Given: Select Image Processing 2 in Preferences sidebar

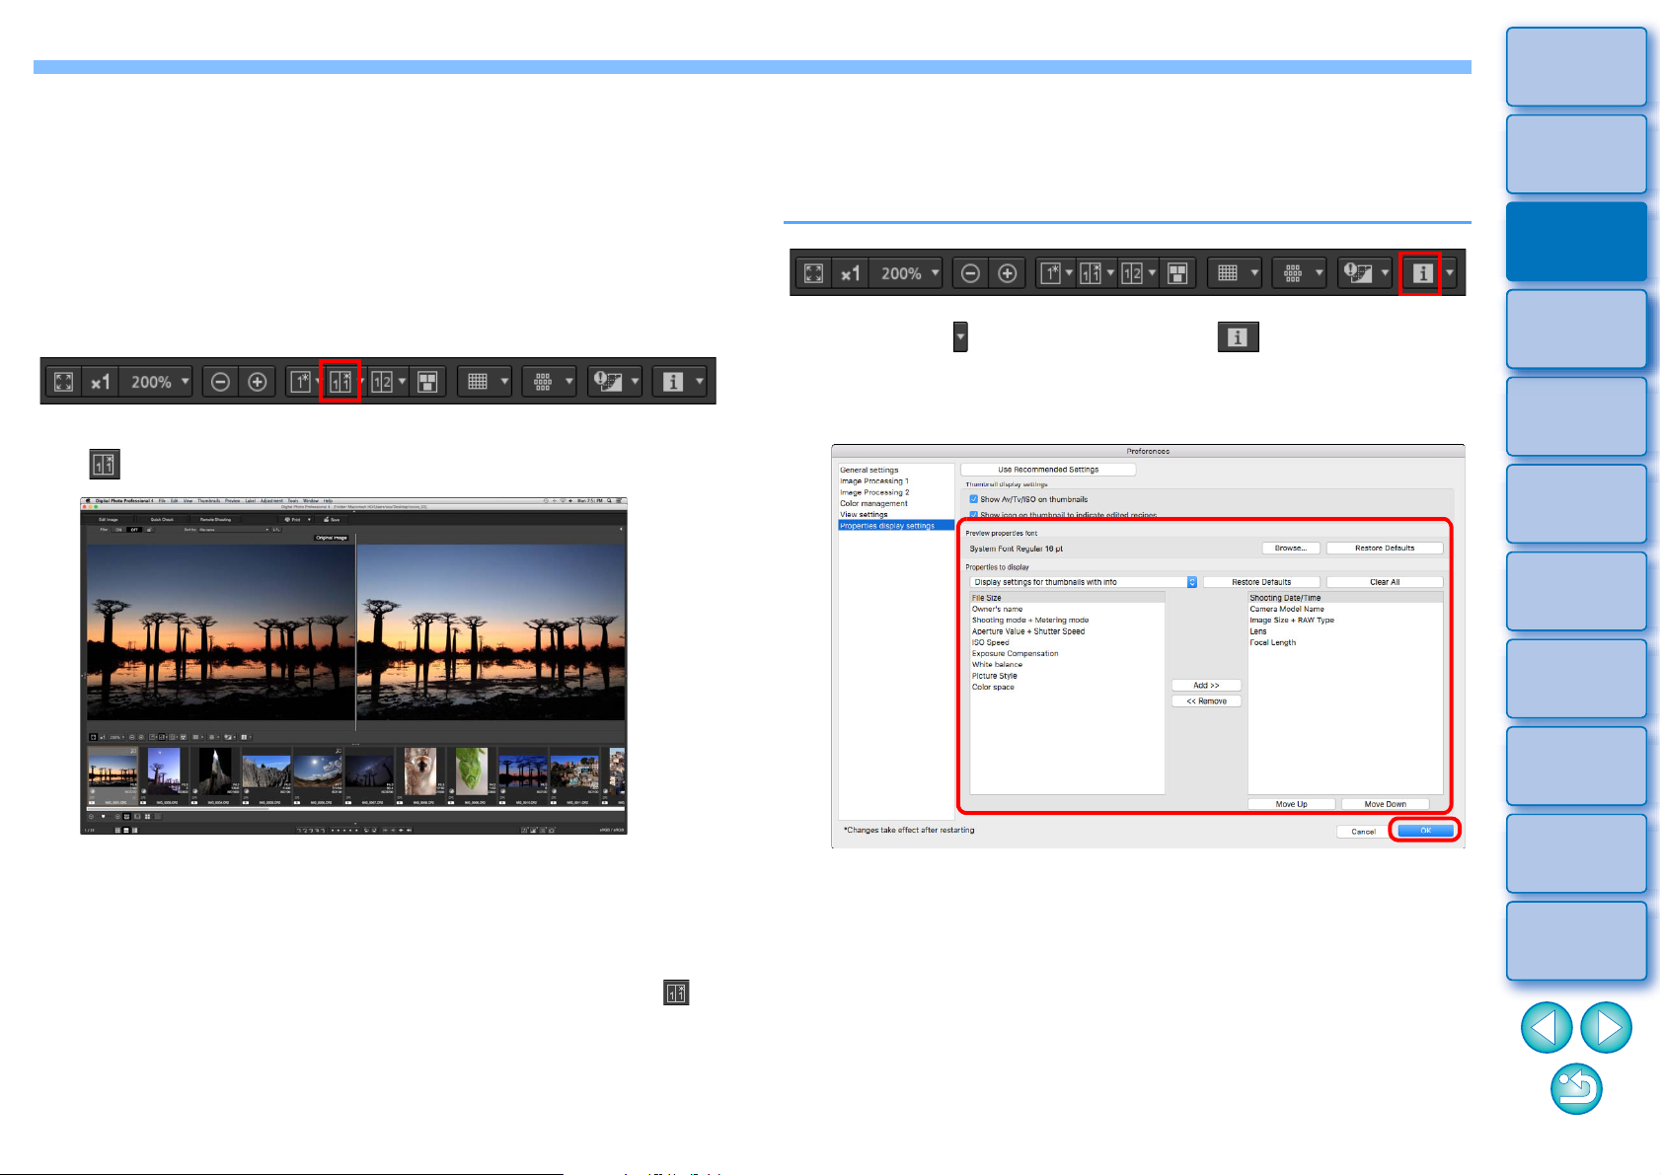Looking at the screenshot, I should tap(874, 492).
